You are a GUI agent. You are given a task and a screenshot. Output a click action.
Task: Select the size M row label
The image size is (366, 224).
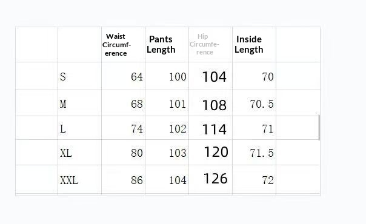pyautogui.click(x=79, y=103)
